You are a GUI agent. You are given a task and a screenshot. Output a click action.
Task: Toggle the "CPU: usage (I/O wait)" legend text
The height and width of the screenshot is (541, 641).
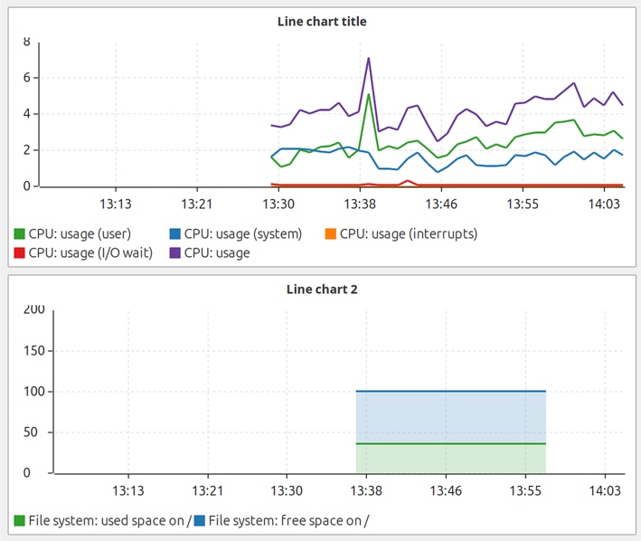(90, 253)
